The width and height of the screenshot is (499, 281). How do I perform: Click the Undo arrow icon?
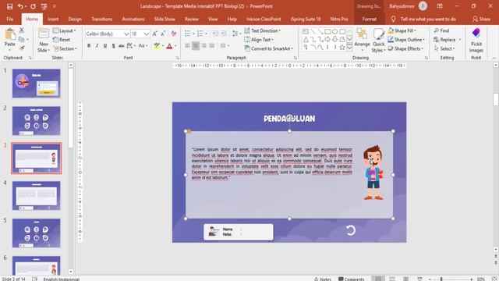click(x=20, y=6)
